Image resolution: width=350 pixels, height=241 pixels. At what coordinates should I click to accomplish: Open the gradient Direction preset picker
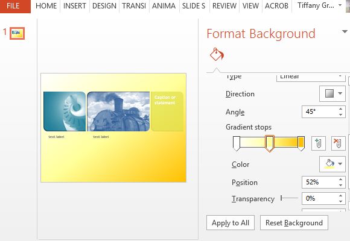point(332,93)
